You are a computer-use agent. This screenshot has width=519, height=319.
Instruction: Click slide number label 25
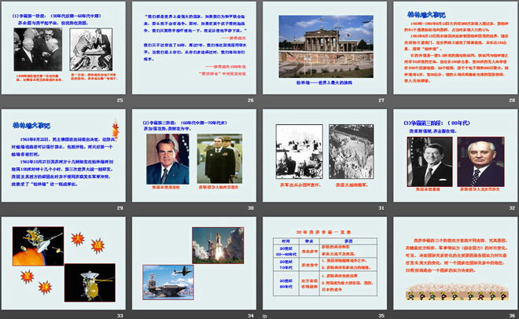click(120, 100)
